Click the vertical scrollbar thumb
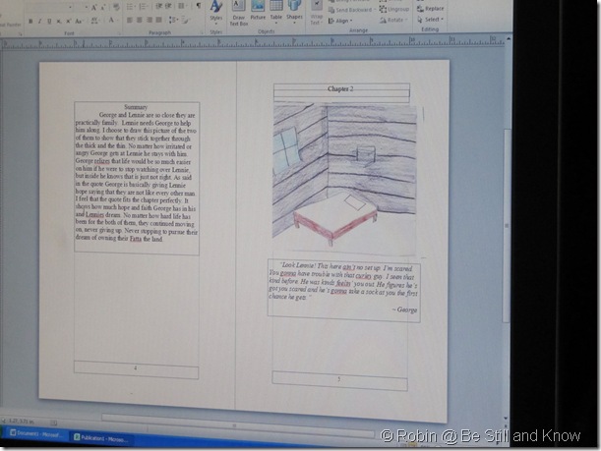Viewport: 601px width, 451px height. click(x=507, y=226)
